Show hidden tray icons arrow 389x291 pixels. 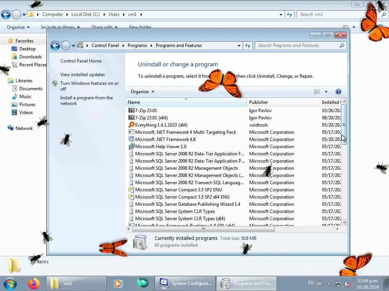329,284
